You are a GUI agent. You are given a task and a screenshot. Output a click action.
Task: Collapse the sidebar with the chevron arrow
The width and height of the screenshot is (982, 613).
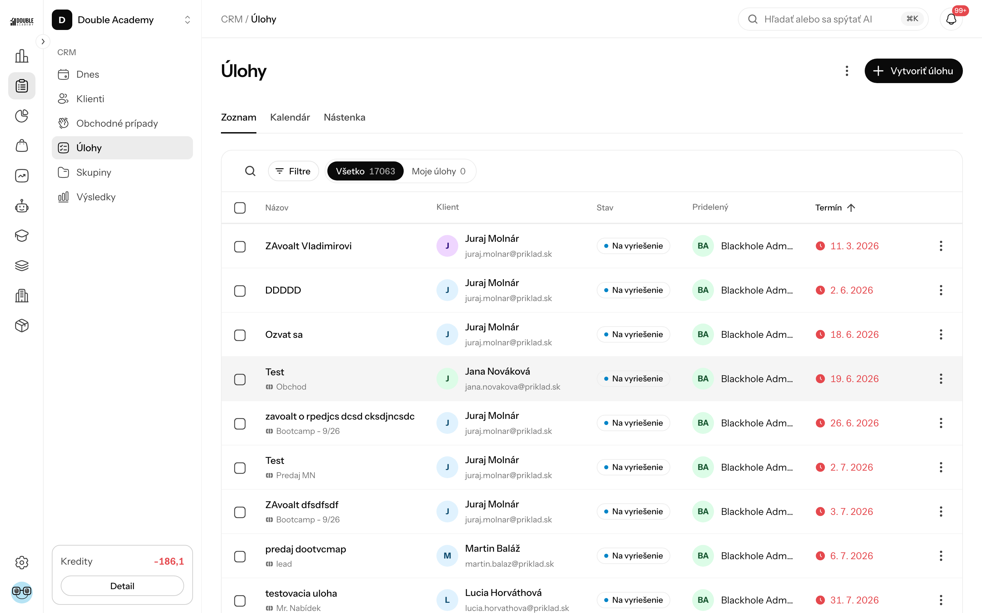click(43, 41)
